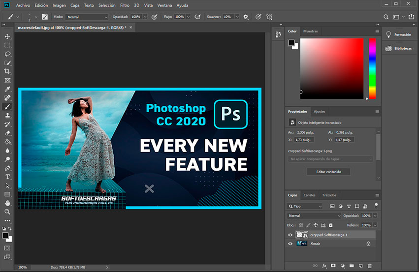Viewport: 419px width, 272px height.
Task: Select the Clone Stamp tool
Action: pyautogui.click(x=7, y=116)
